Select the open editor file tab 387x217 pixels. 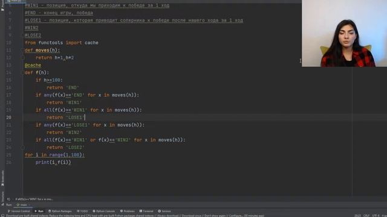[x=15, y=1]
